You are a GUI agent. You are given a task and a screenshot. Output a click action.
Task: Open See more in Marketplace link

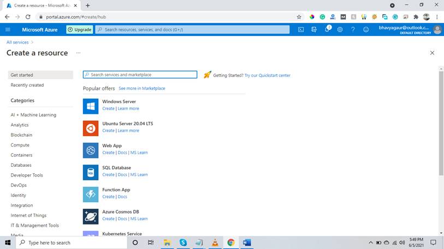point(142,88)
